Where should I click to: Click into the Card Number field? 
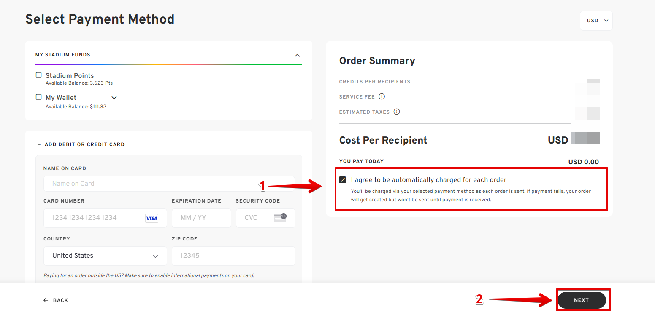(x=105, y=218)
